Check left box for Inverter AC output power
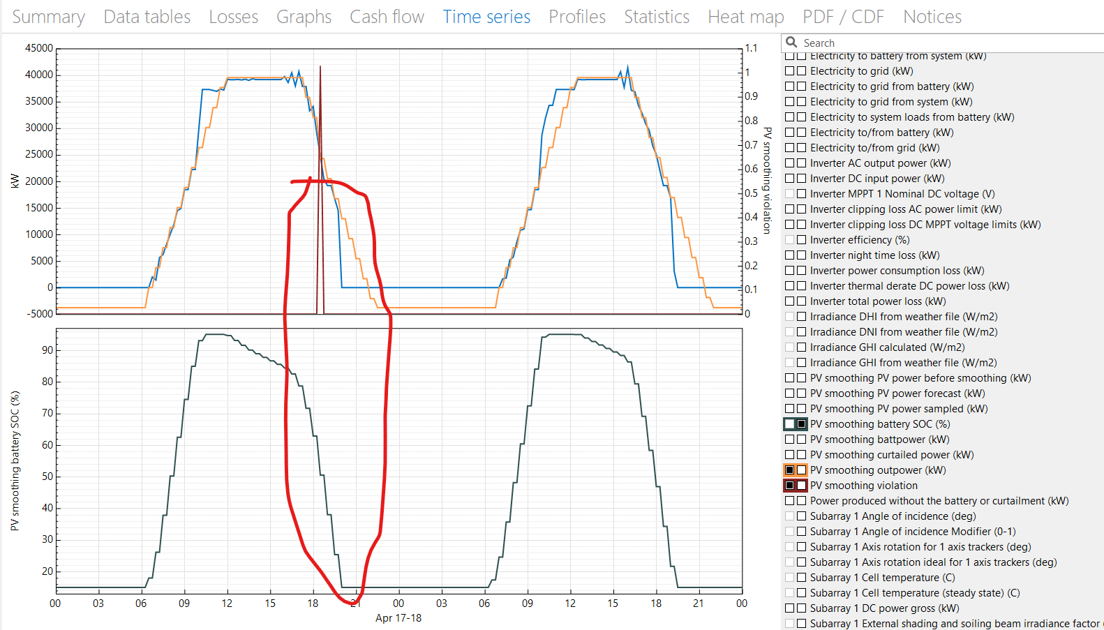 [790, 163]
